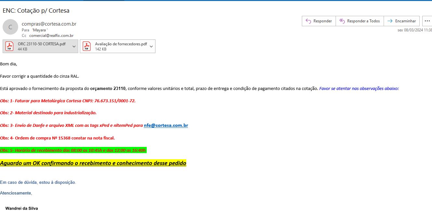The height and width of the screenshot is (211, 432).
Task: Open Avaliação de fornecedores.pdf attachment icon
Action: click(87, 46)
